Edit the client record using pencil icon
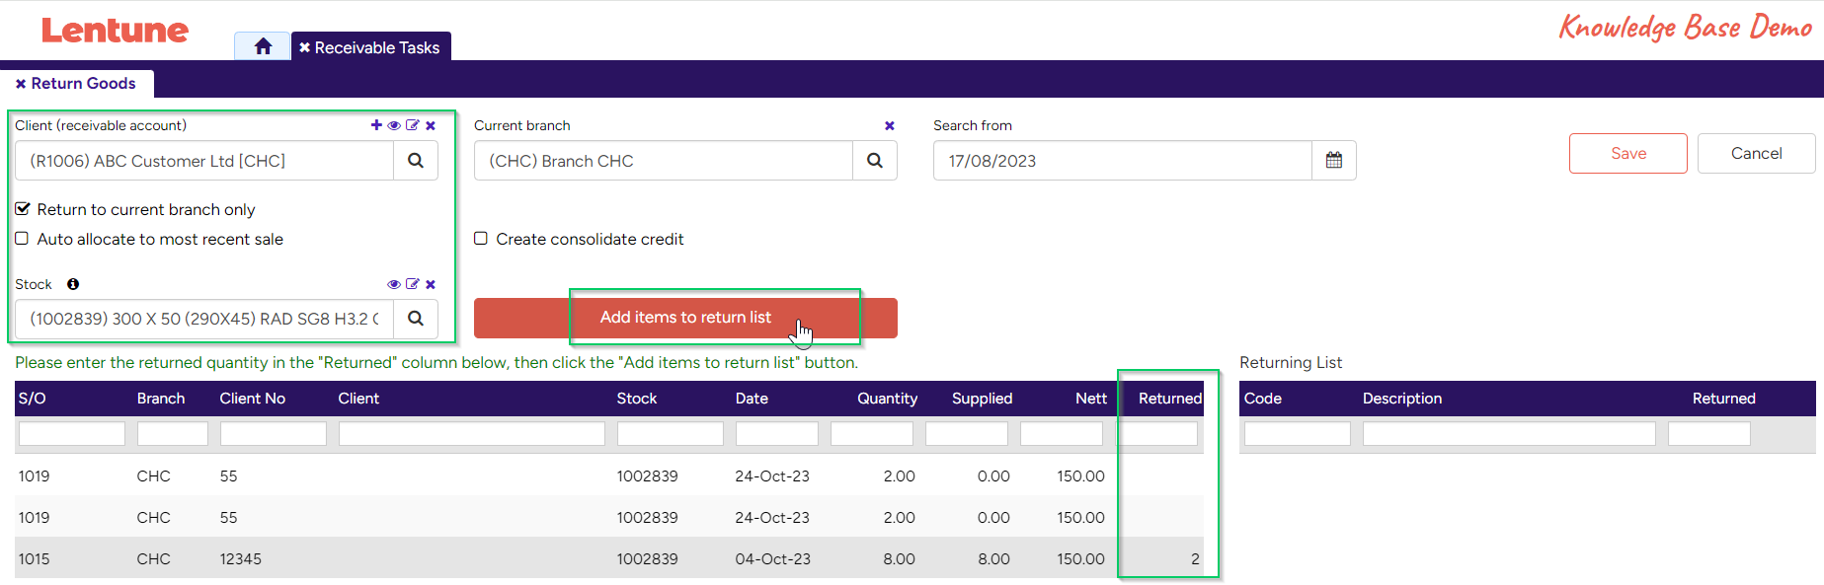Screen dimensions: 1824x585 coord(413,125)
